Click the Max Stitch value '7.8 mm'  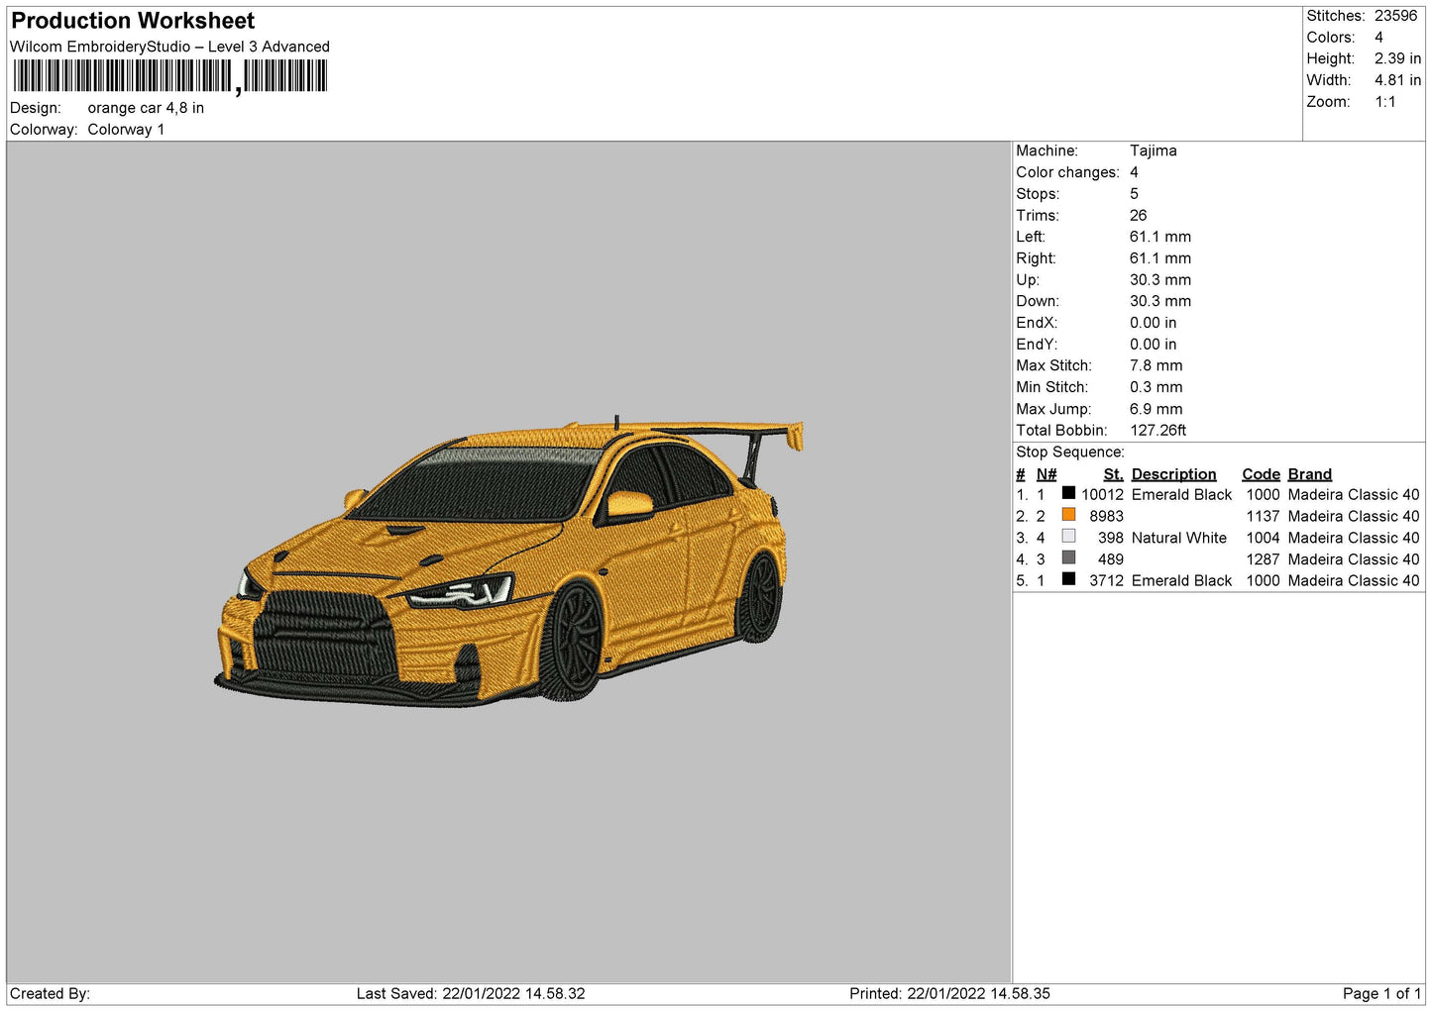[1157, 365]
